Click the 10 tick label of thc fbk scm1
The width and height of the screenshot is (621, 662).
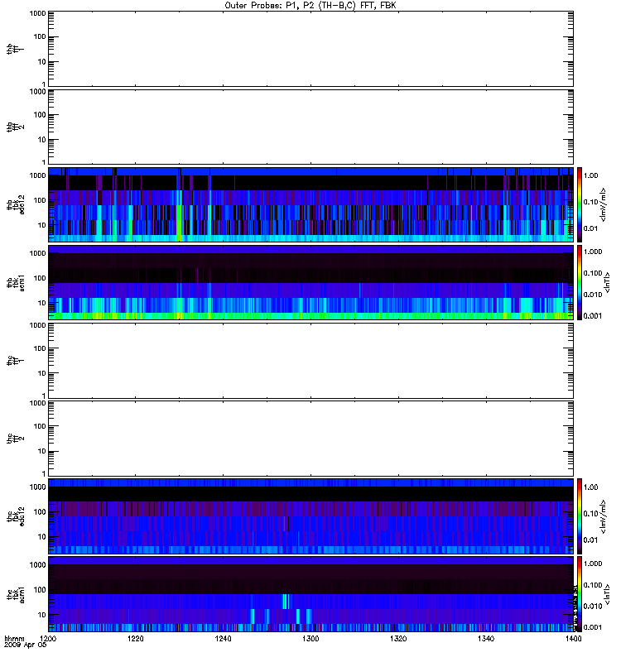coord(42,615)
